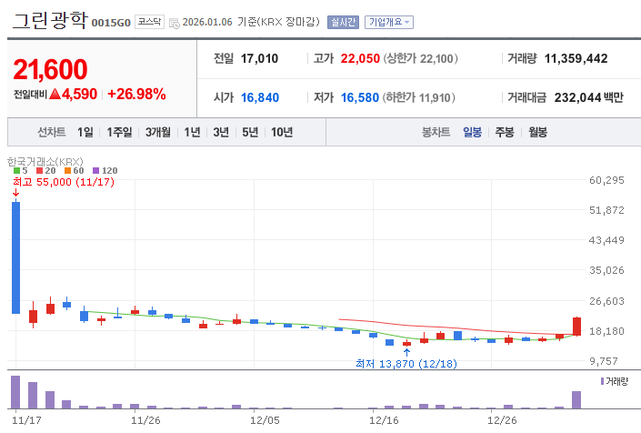Click the stock name 그린광학
The height and width of the screenshot is (433, 641).
click(x=50, y=20)
